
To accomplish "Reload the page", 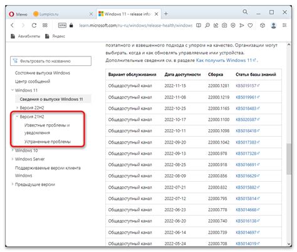I will click(x=34, y=25).
